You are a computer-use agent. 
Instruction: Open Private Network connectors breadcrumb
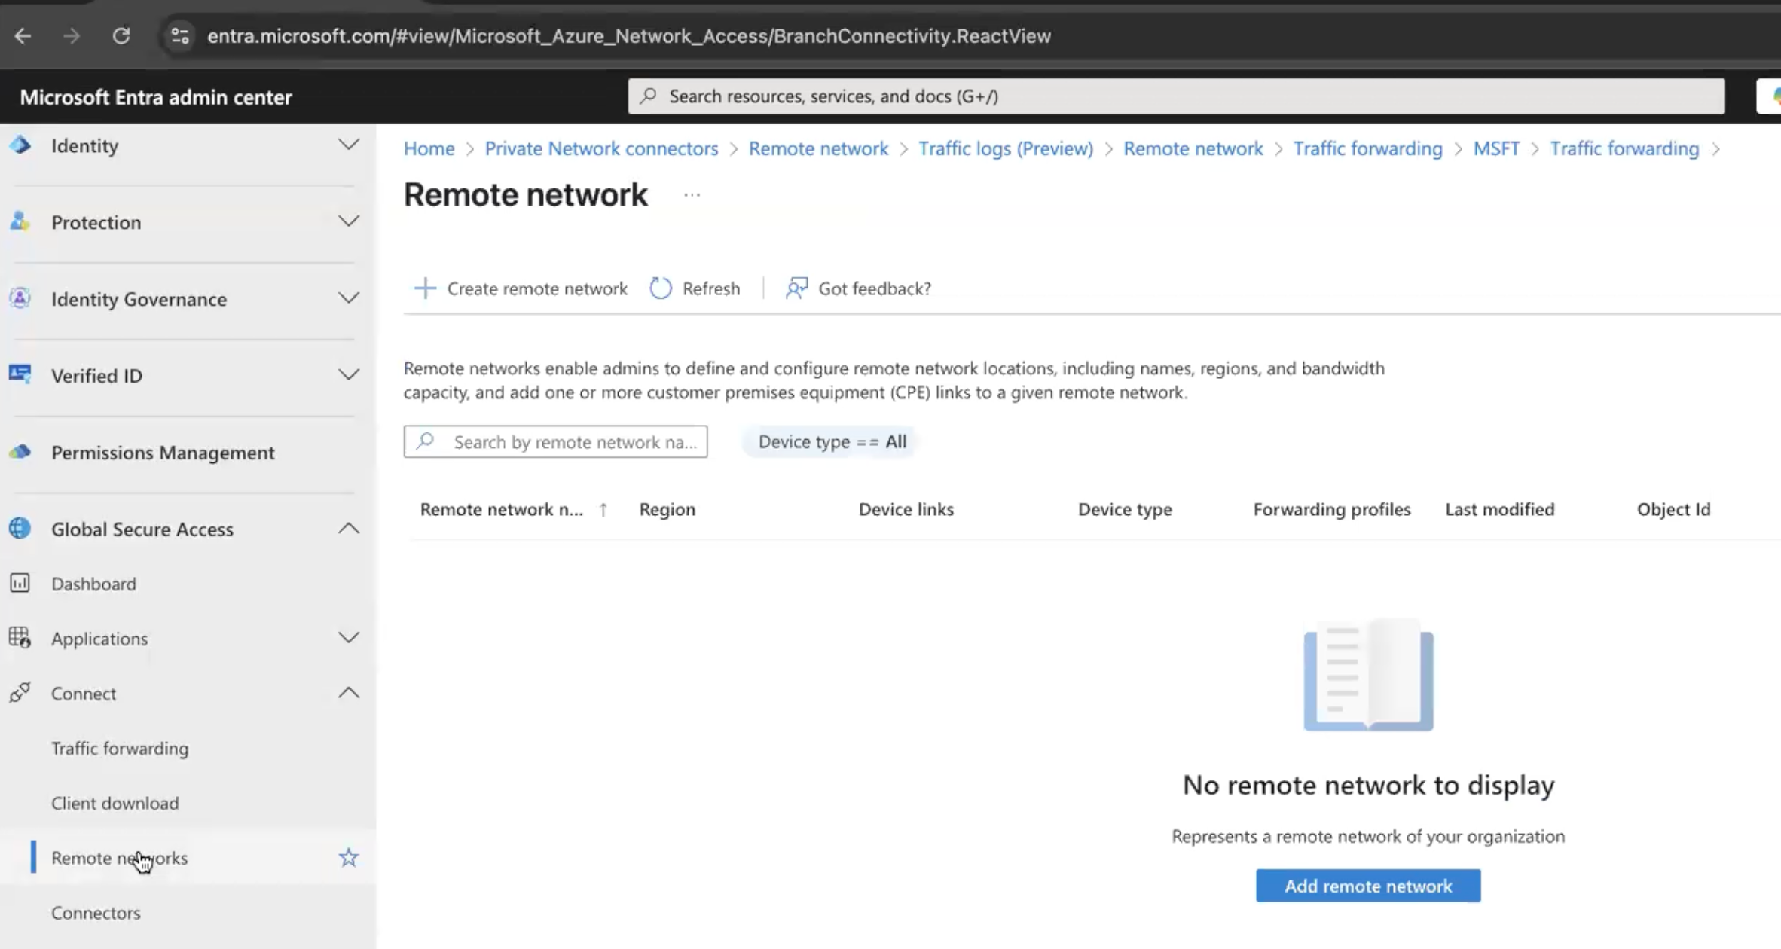(x=601, y=148)
